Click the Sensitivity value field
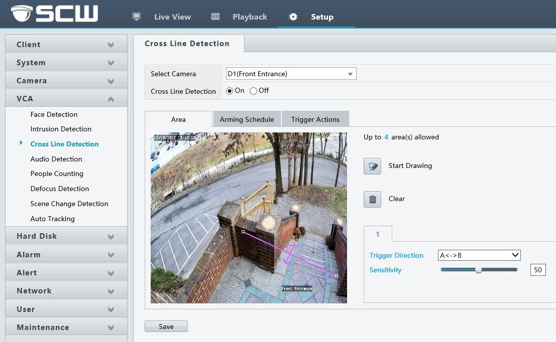This screenshot has height=342, width=556. click(537, 270)
